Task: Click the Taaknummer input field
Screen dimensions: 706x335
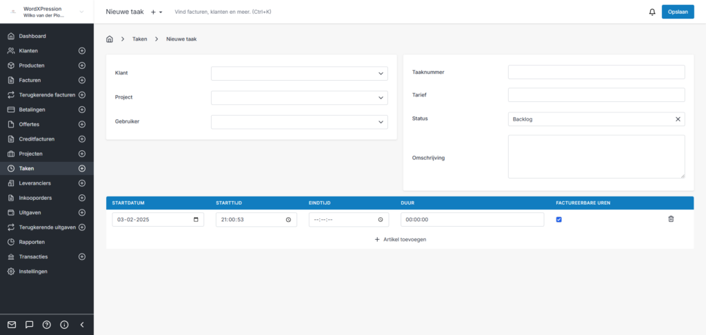Action: 596,72
